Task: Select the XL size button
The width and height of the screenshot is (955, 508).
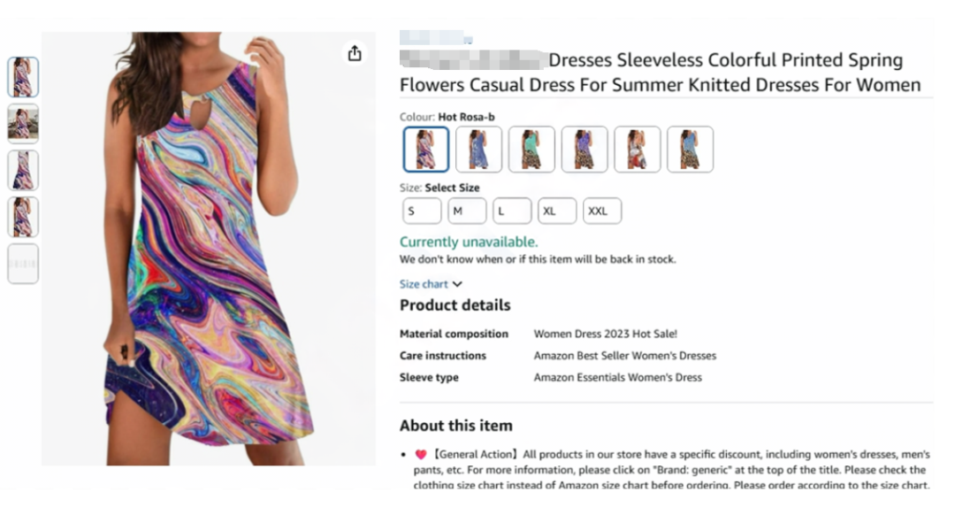Action: 557,211
